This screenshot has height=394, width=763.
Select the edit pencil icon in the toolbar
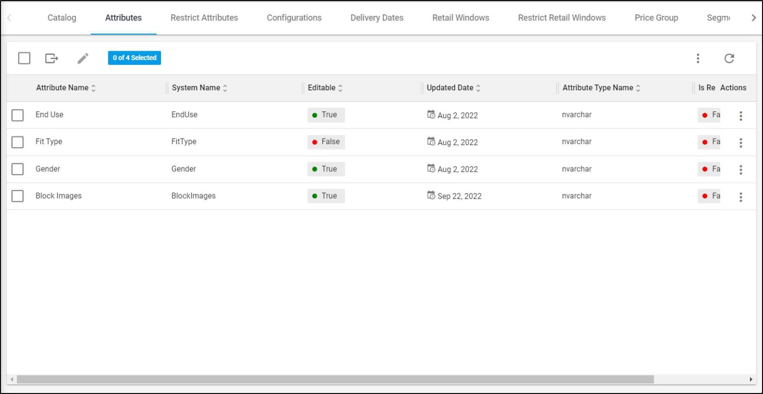(83, 58)
